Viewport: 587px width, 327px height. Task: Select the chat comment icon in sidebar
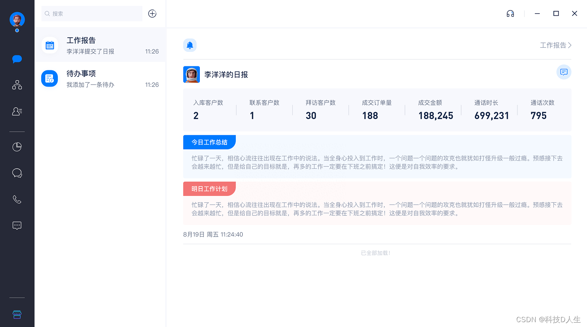(x=17, y=173)
